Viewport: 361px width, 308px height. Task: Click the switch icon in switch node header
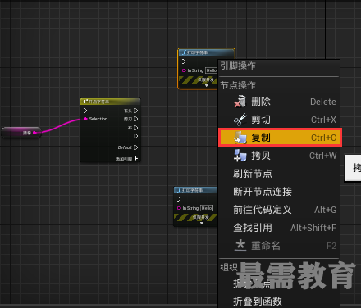point(85,102)
